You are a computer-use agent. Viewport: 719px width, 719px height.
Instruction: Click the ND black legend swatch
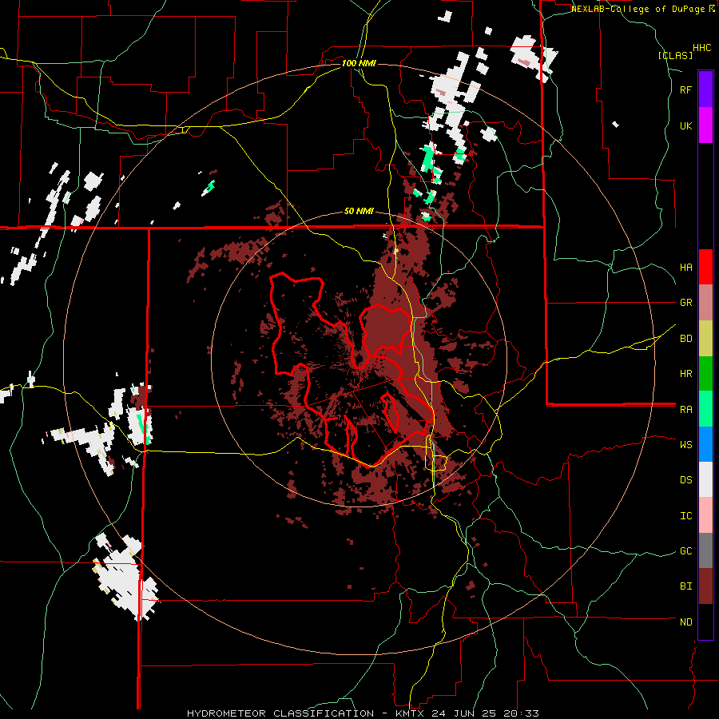pyautogui.click(x=705, y=622)
